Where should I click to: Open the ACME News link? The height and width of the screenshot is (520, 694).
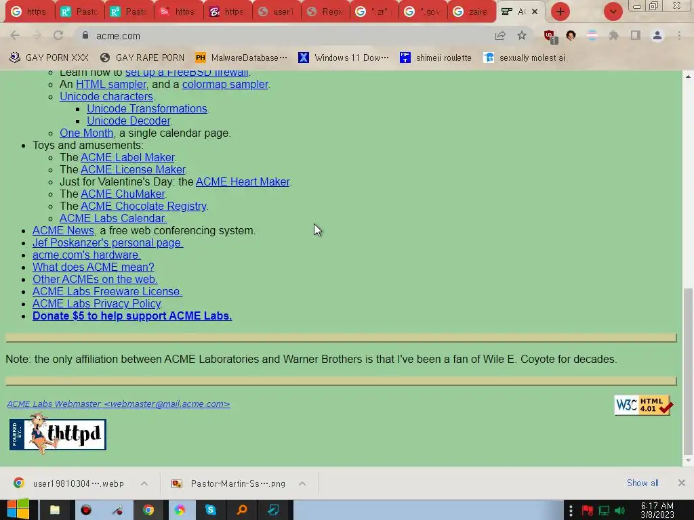tap(63, 230)
